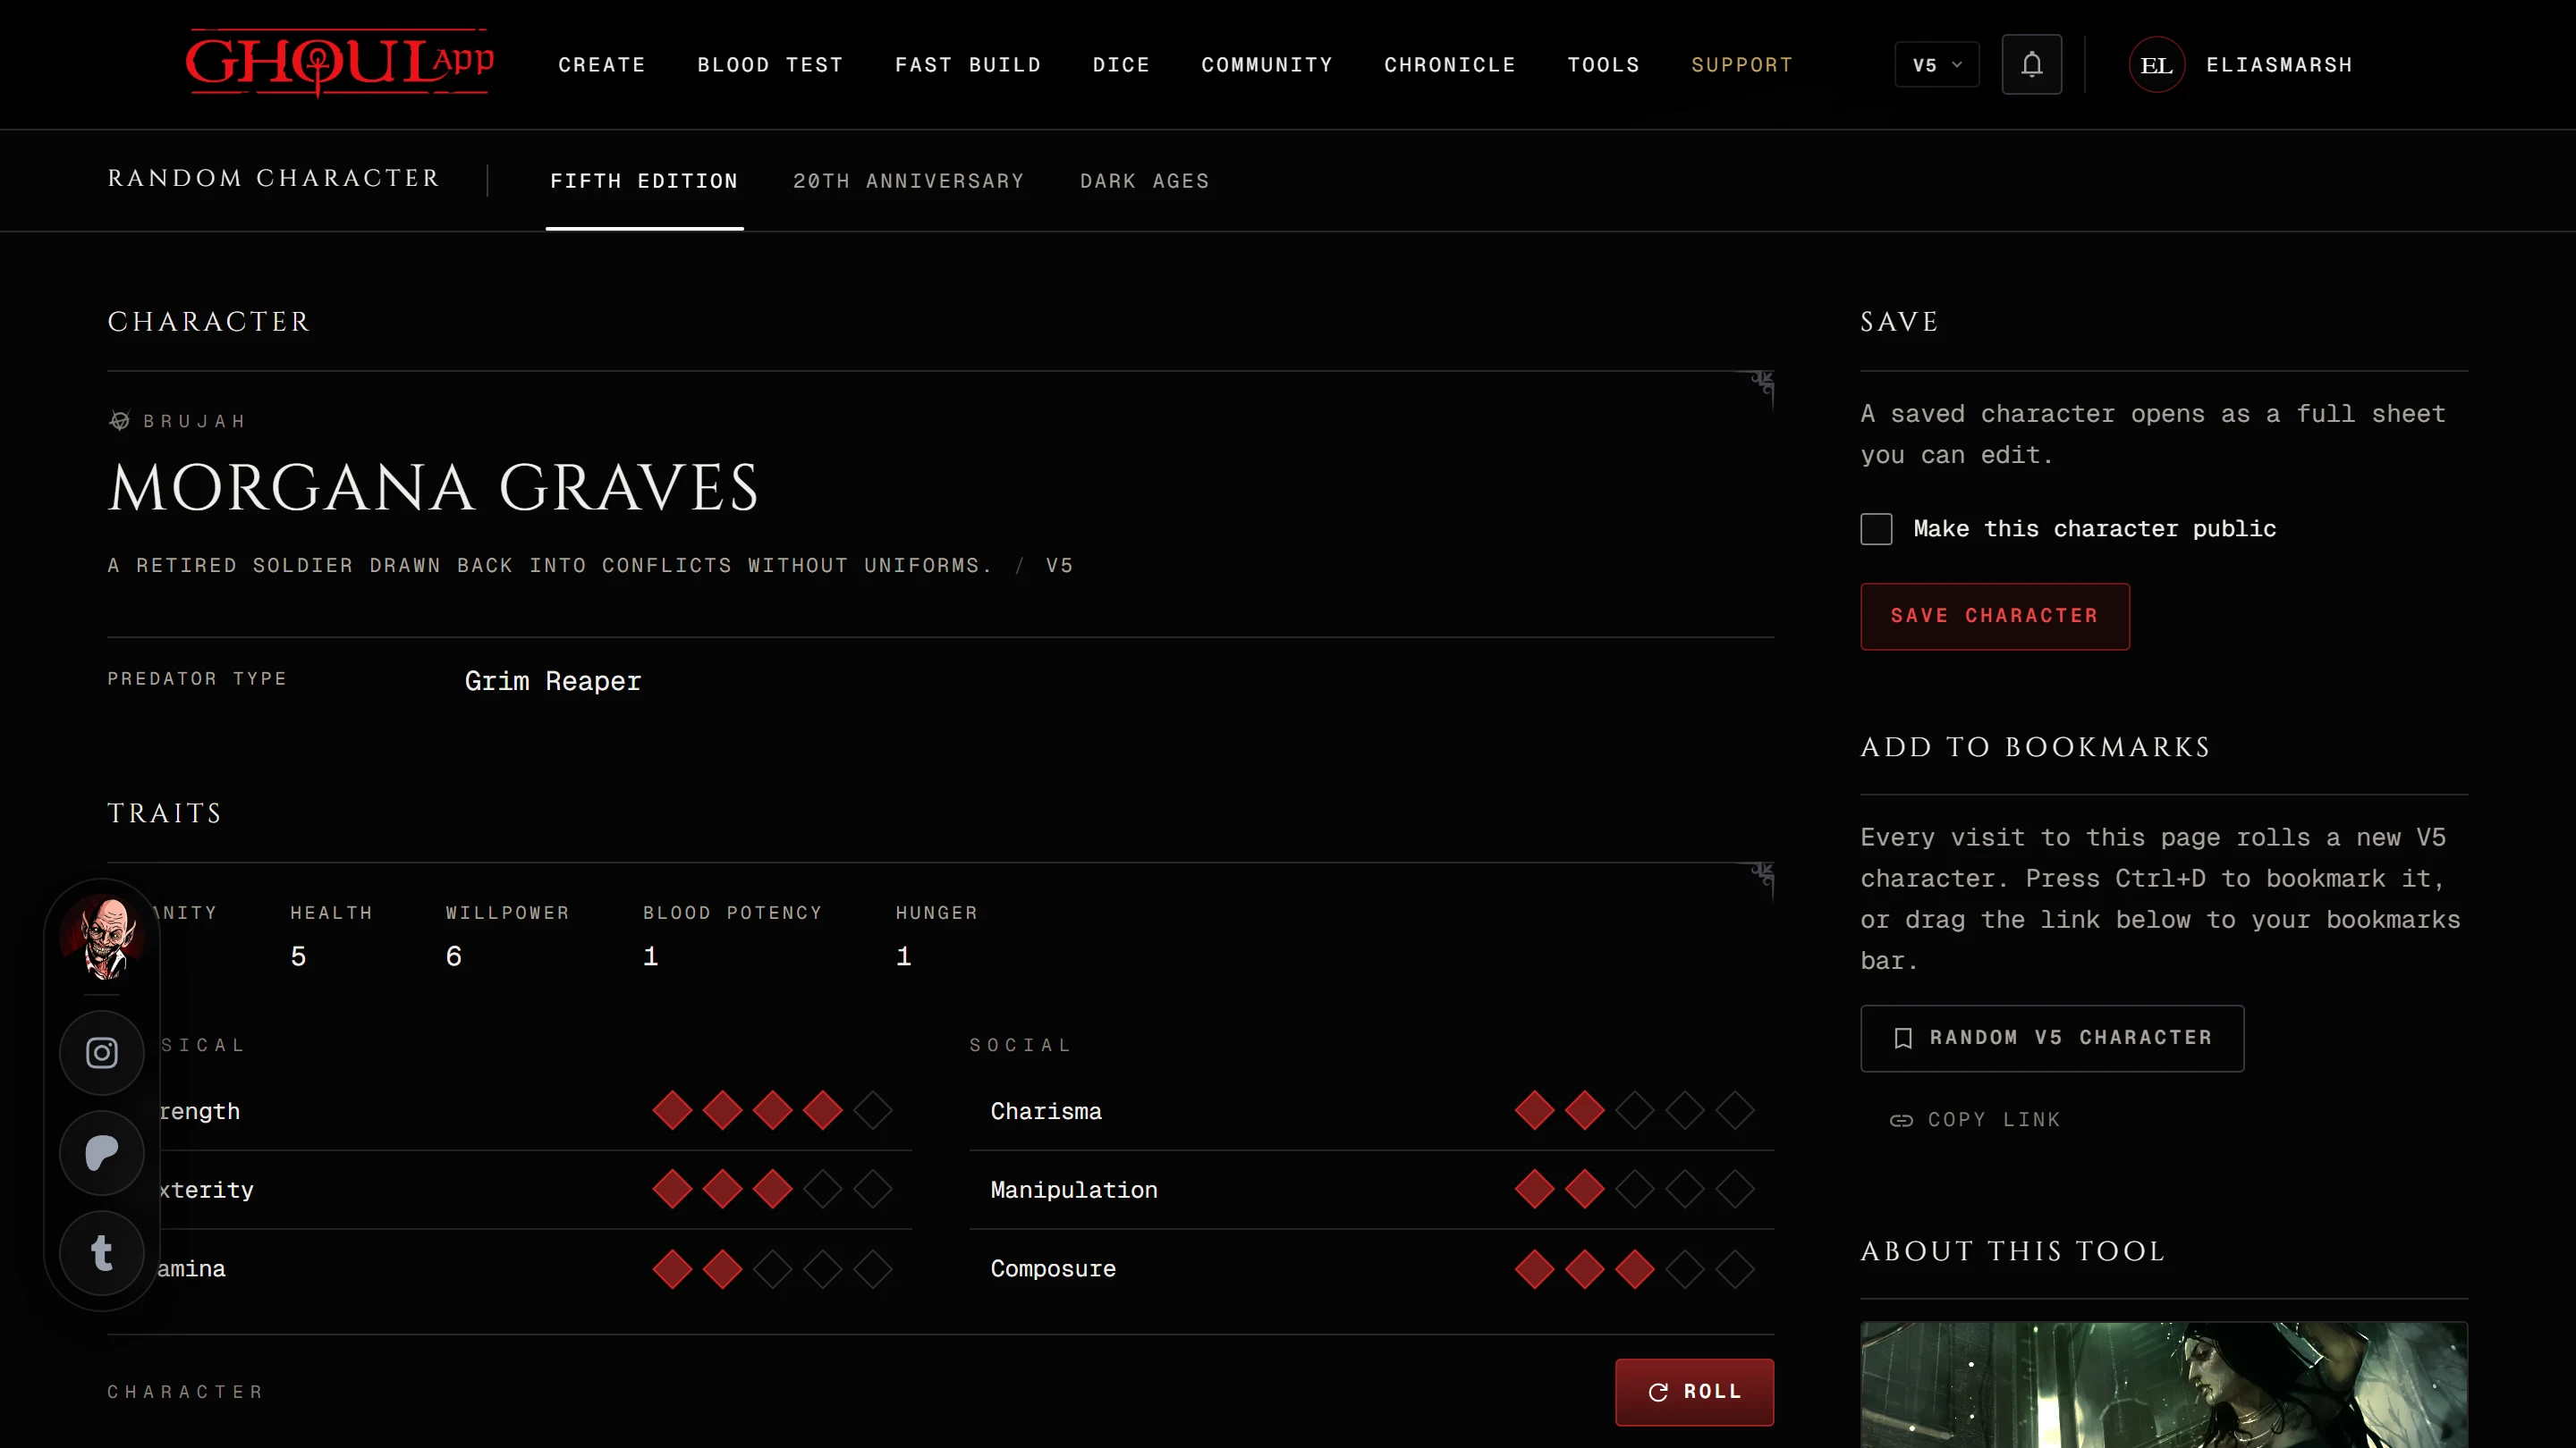Viewport: 2576px width, 1448px height.
Task: Click the Morgana Graves character name
Action: point(433,488)
